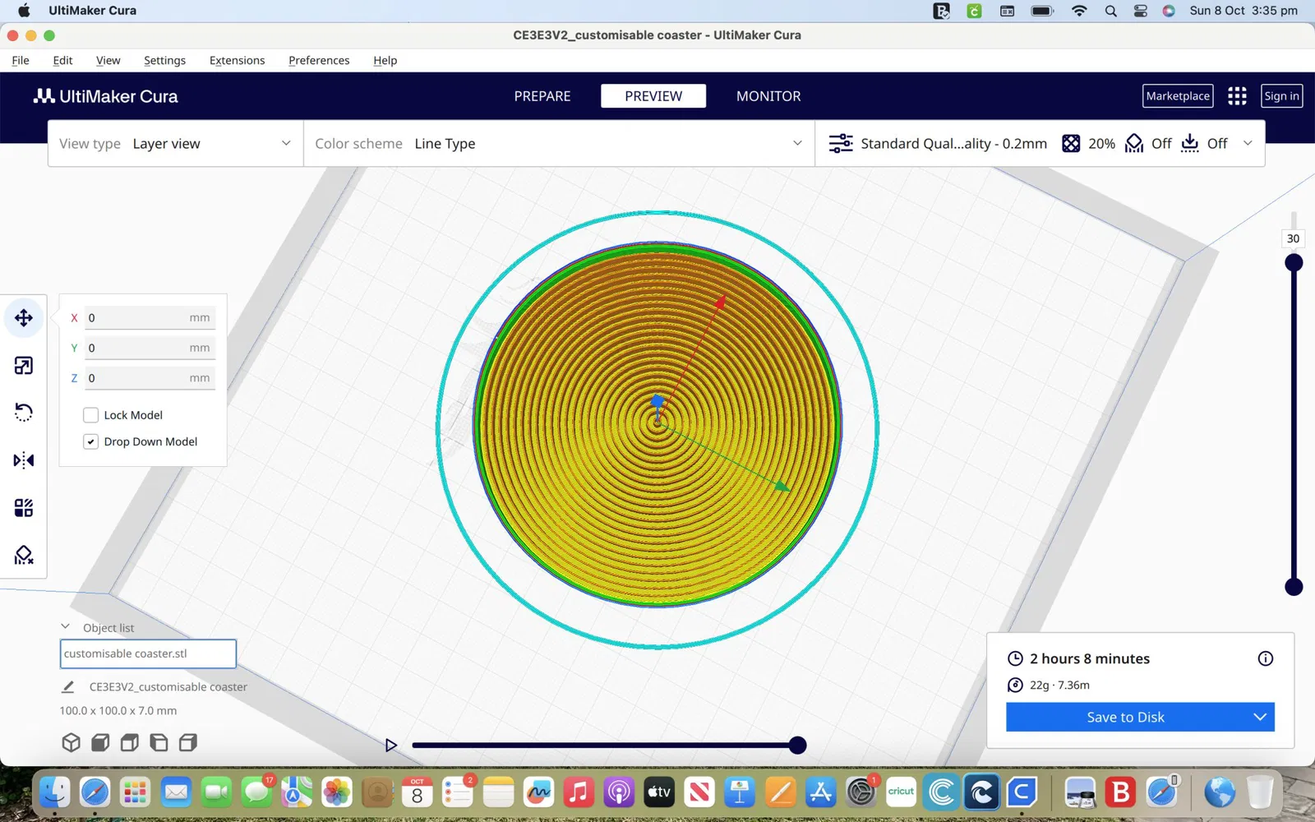Select the Support Blocker tool
Image resolution: width=1315 pixels, height=822 pixels.
pos(24,556)
